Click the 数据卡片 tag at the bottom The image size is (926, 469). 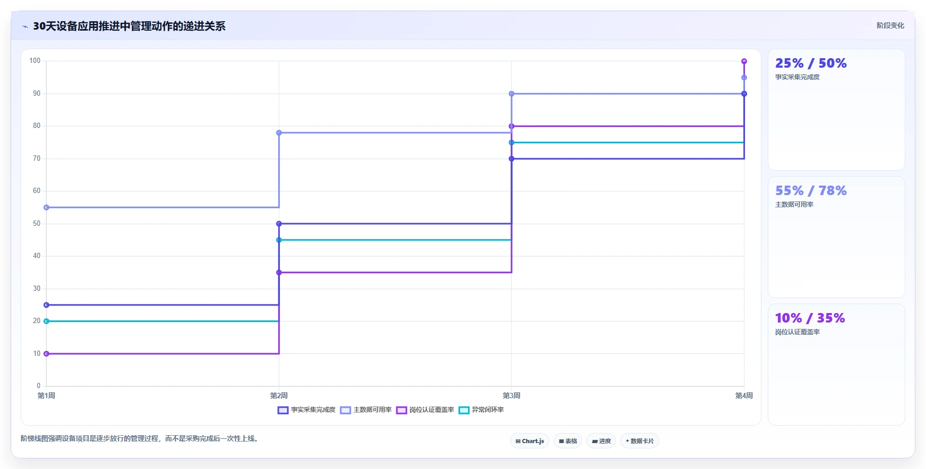[x=640, y=441]
